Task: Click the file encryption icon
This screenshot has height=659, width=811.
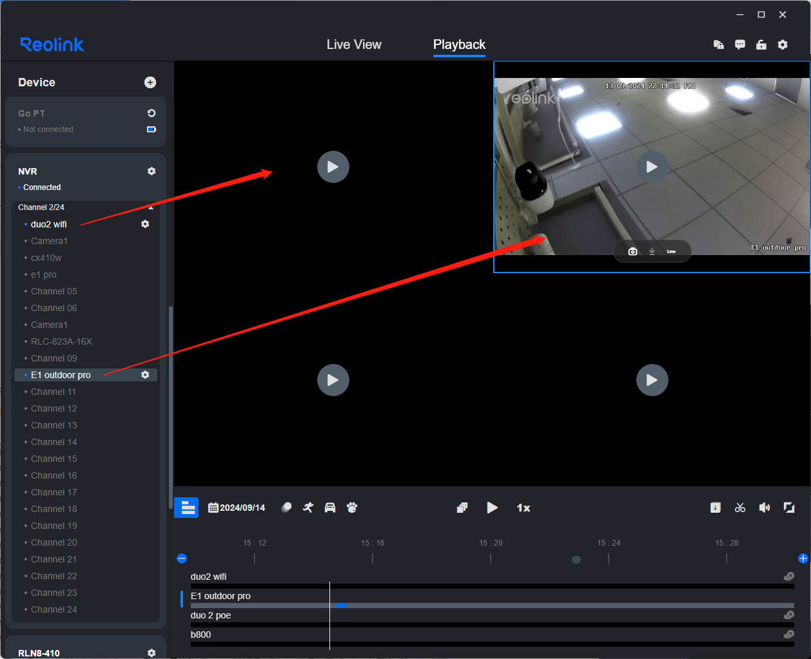Action: point(718,44)
